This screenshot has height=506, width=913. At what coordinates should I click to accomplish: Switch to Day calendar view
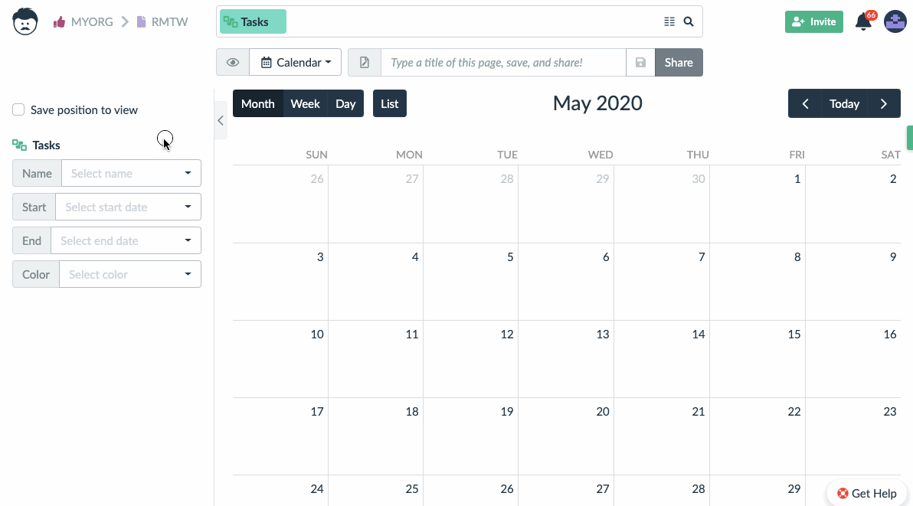(345, 103)
